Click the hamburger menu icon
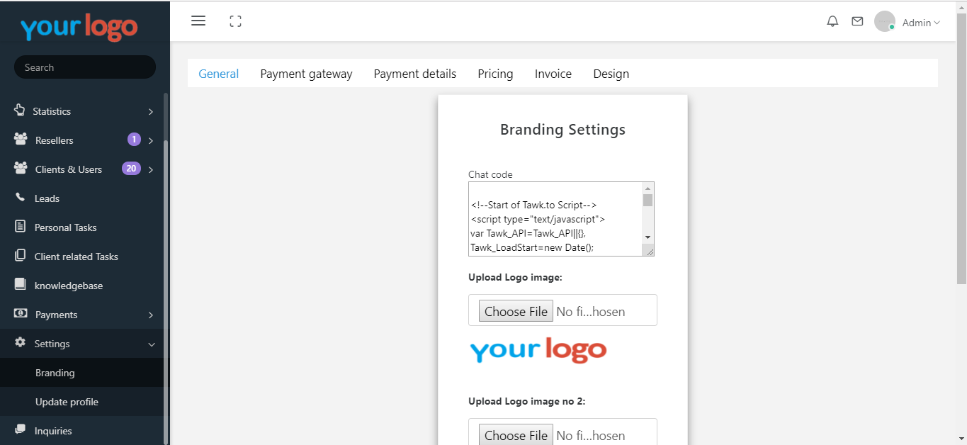 click(198, 21)
